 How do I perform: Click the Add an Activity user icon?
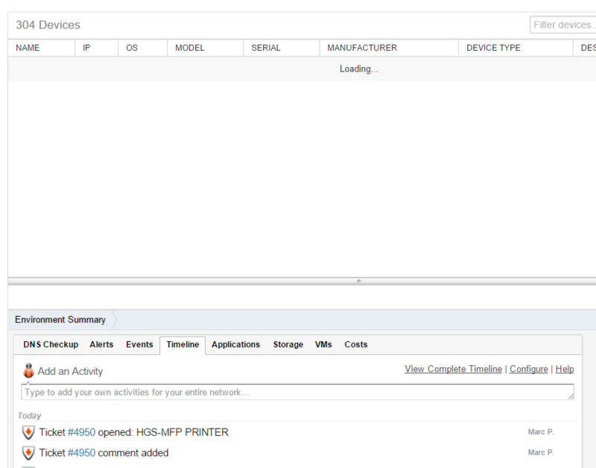(28, 370)
